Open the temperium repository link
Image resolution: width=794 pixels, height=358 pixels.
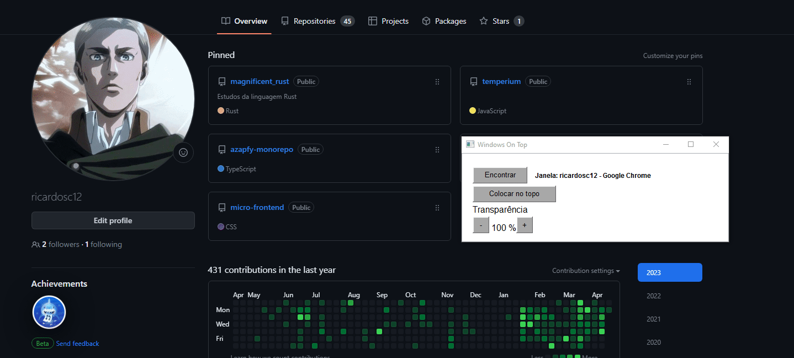[501, 81]
